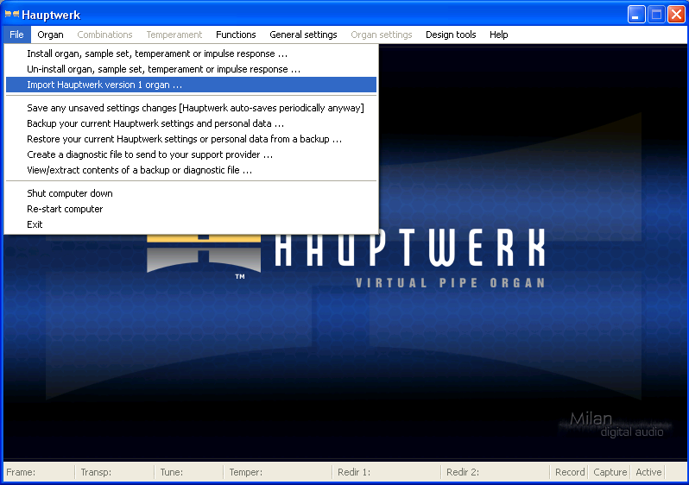The width and height of the screenshot is (689, 485).
Task: Choose Create a diagnostic file entry
Action: tap(191, 154)
